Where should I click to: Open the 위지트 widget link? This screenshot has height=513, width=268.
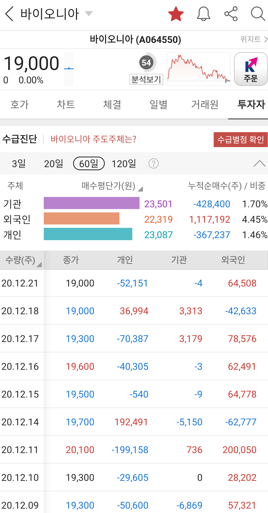click(254, 39)
